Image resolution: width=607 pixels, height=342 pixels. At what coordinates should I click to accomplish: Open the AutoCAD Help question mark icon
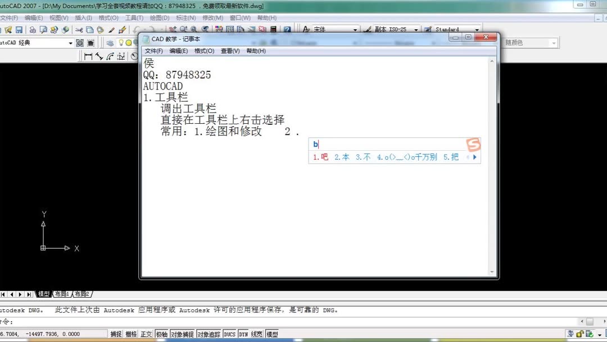(287, 28)
